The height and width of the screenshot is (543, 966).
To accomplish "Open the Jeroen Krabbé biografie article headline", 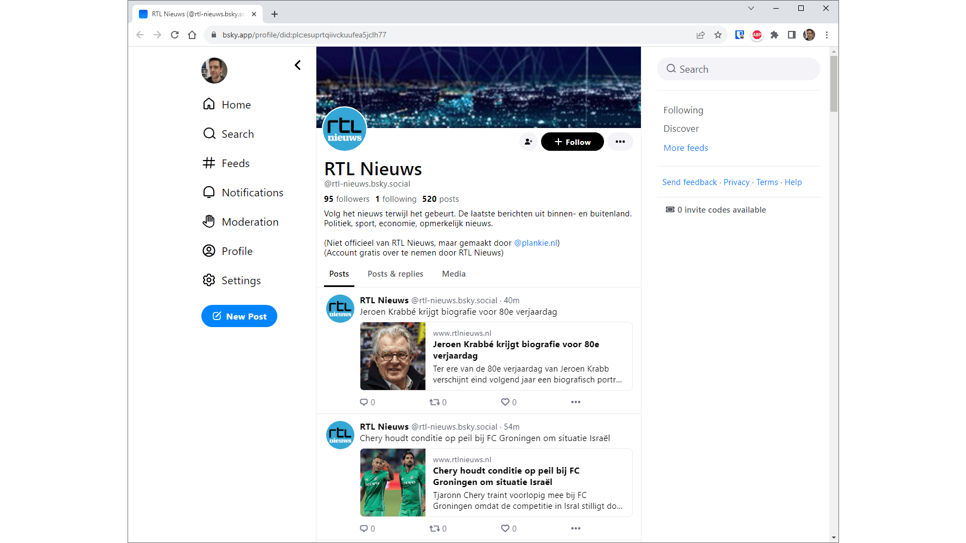I will [516, 350].
